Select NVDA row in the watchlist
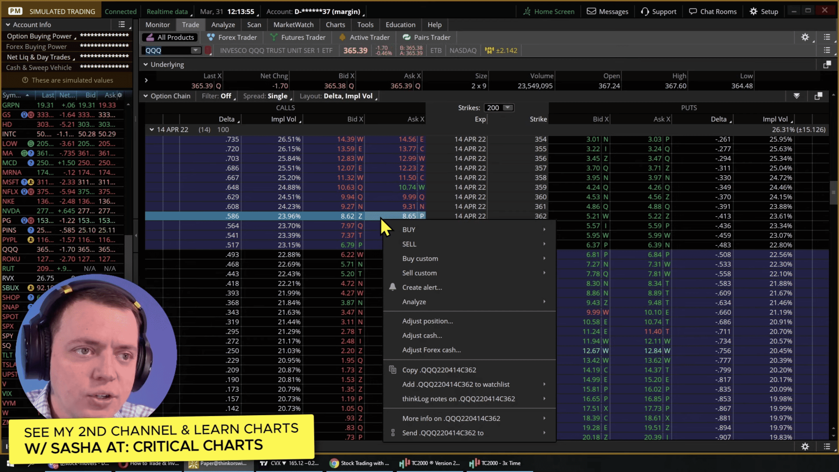 coord(63,211)
